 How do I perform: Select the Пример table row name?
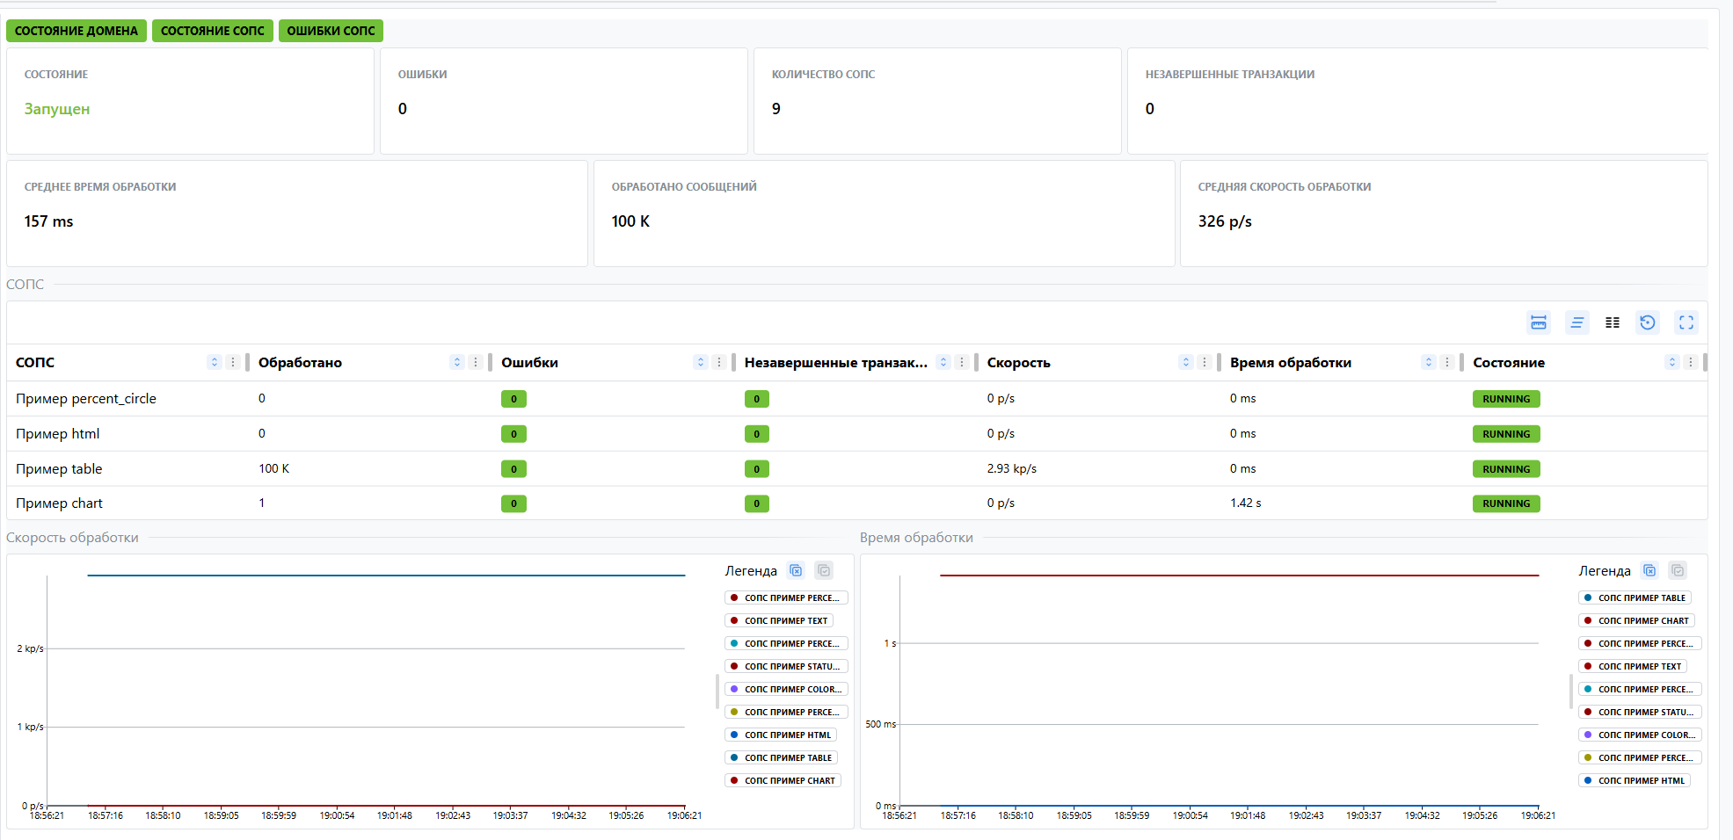(x=59, y=469)
